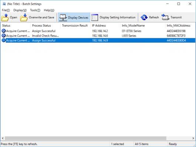Open the Display menu
The image size is (196, 147).
click(20, 10)
